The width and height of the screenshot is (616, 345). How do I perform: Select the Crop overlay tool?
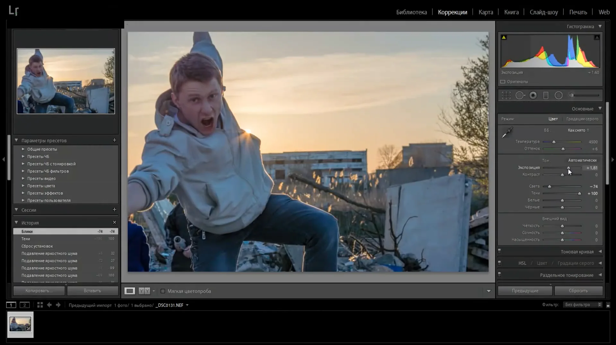506,95
